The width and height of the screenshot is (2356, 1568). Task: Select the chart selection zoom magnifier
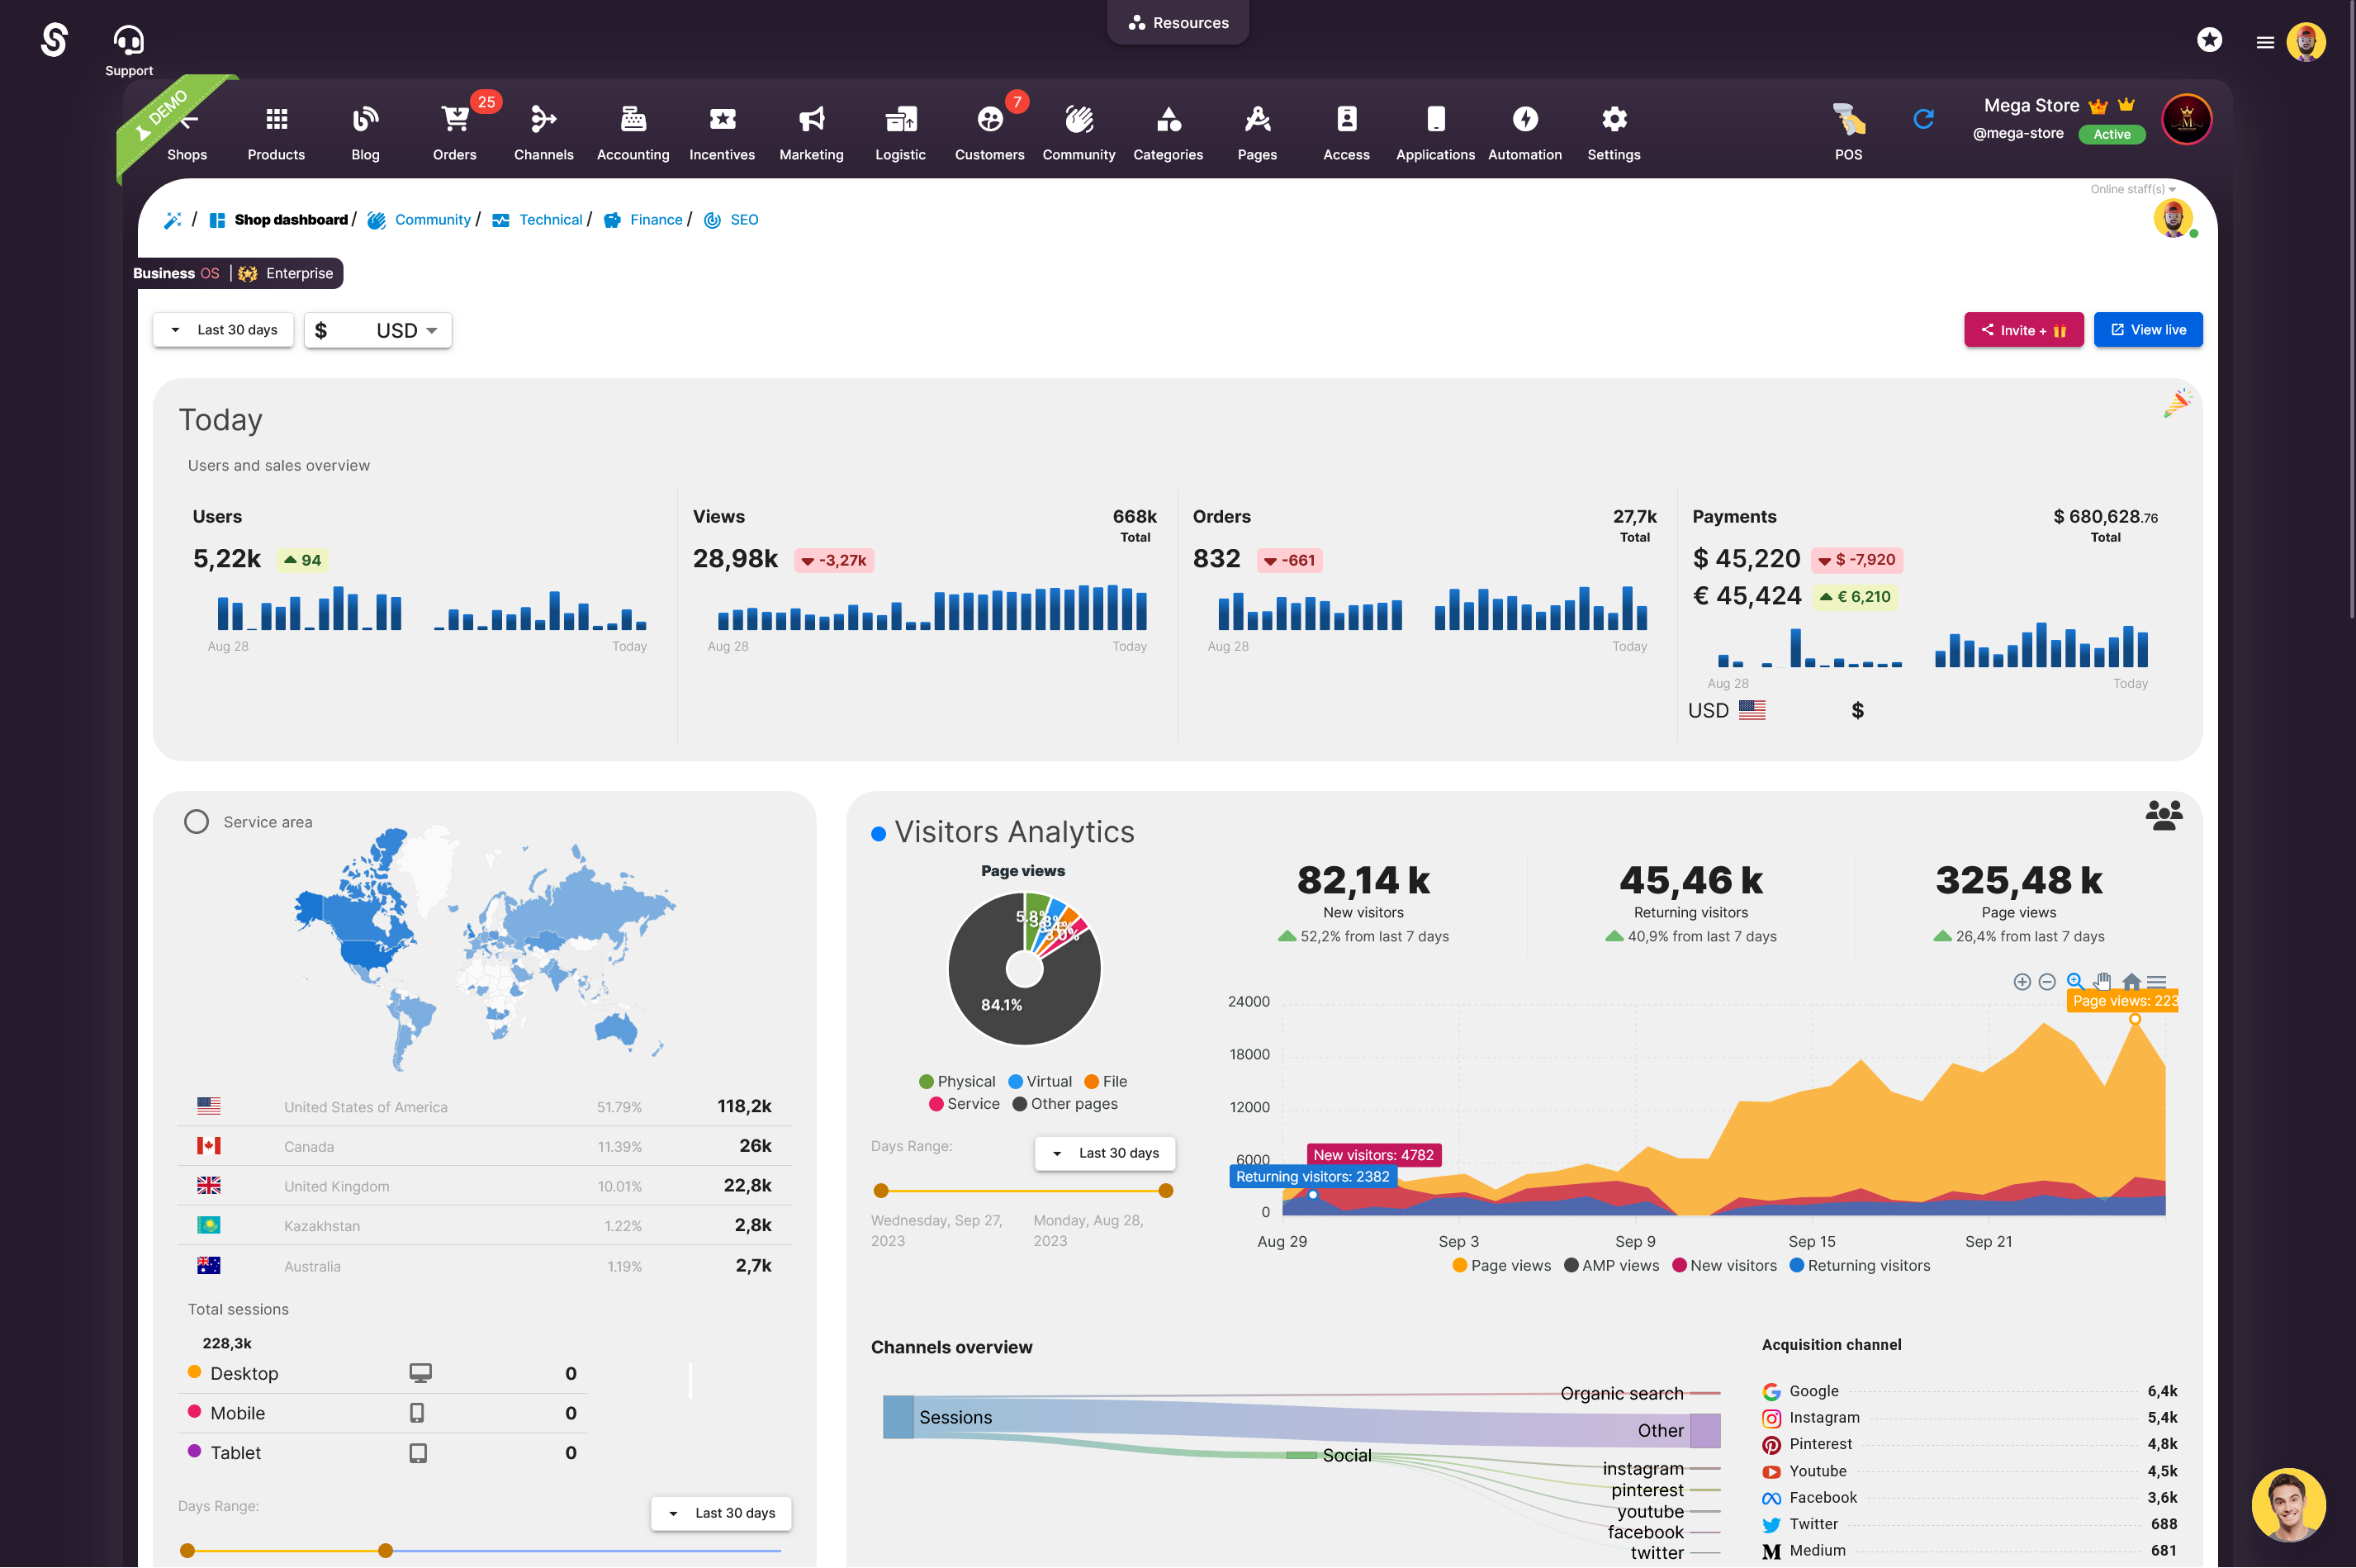(x=2075, y=981)
